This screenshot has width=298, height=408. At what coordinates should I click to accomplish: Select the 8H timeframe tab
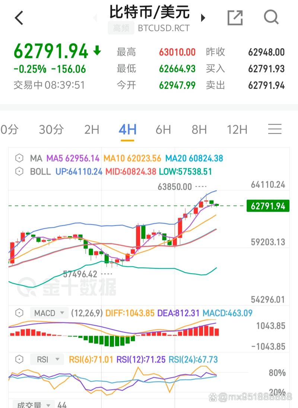tap(199, 129)
